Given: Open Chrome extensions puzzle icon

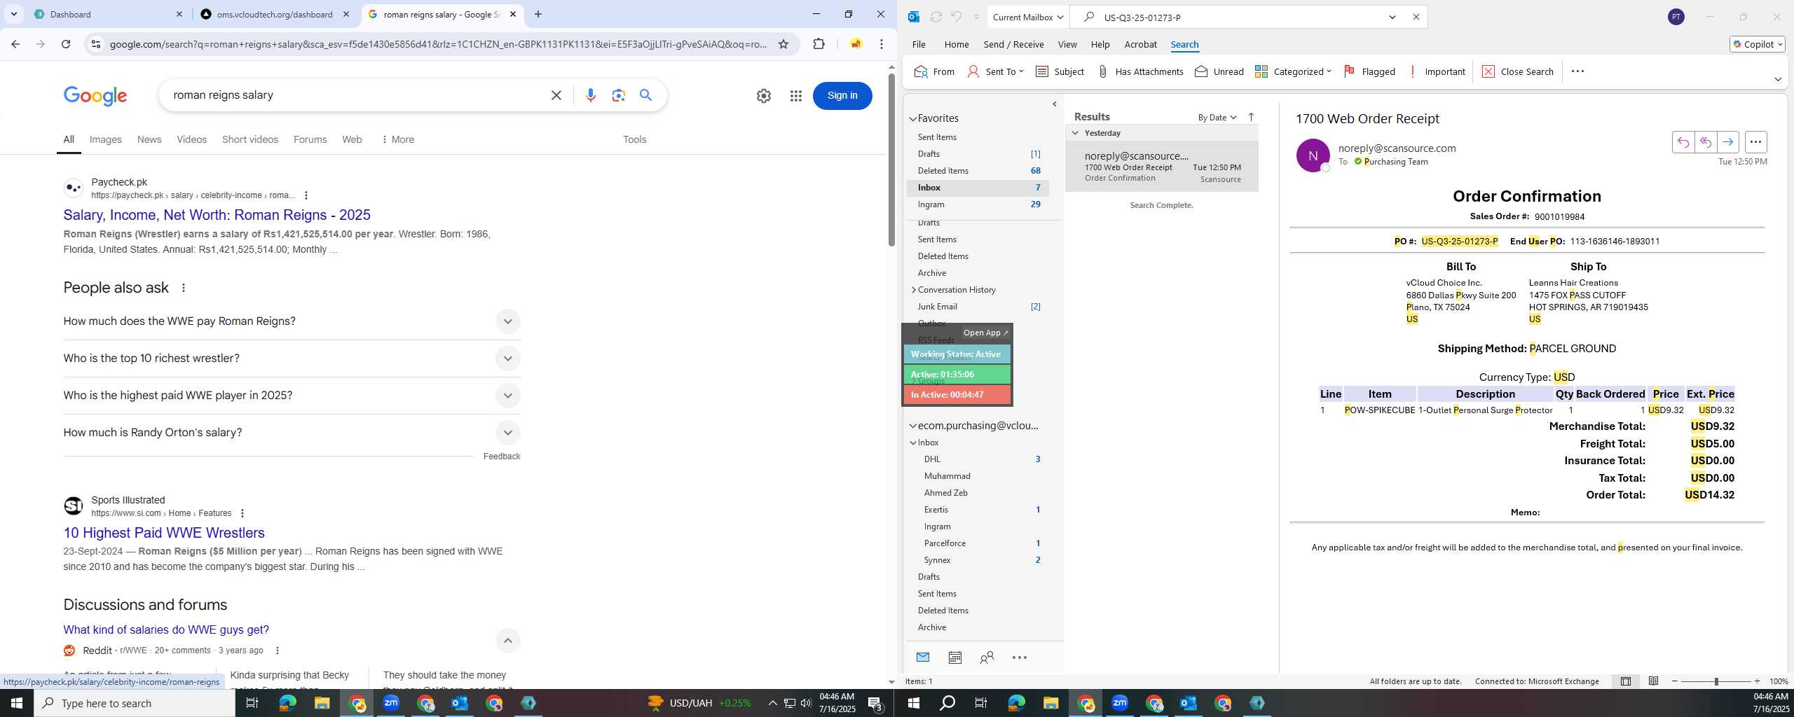Looking at the screenshot, I should pyautogui.click(x=819, y=44).
